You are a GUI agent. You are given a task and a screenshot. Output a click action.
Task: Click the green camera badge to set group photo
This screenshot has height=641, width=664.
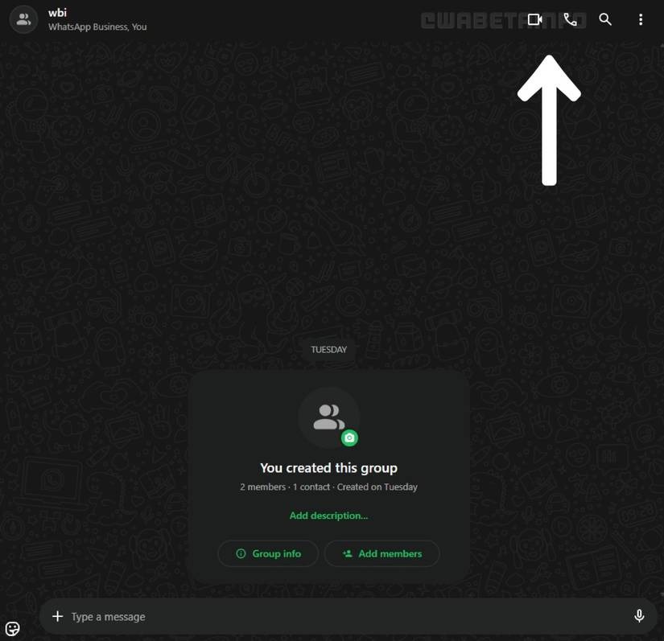pos(349,438)
